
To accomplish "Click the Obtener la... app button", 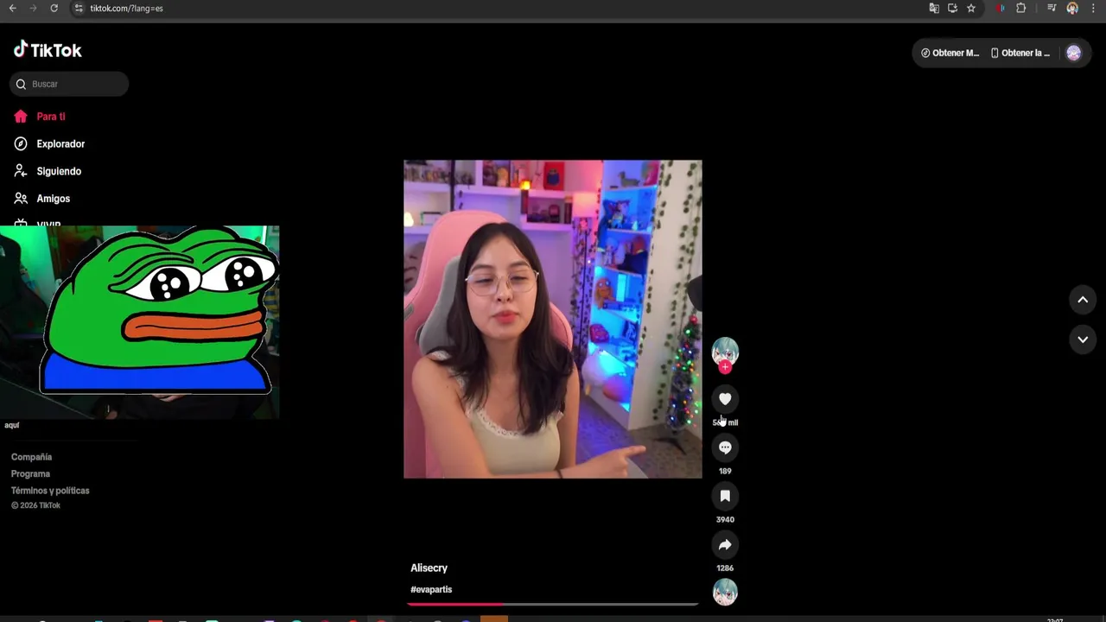I will click(x=1020, y=53).
